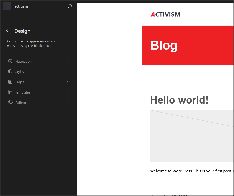Click the Navigation compass icon
This screenshot has height=196, width=234.
click(x=10, y=61)
